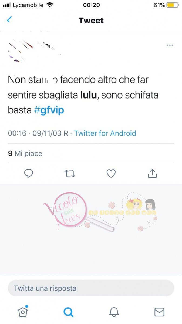Go back with the blue arrow
This screenshot has width=182, height=324.
(9, 20)
